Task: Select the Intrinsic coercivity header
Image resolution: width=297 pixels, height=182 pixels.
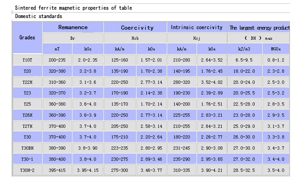Action: click(x=197, y=27)
